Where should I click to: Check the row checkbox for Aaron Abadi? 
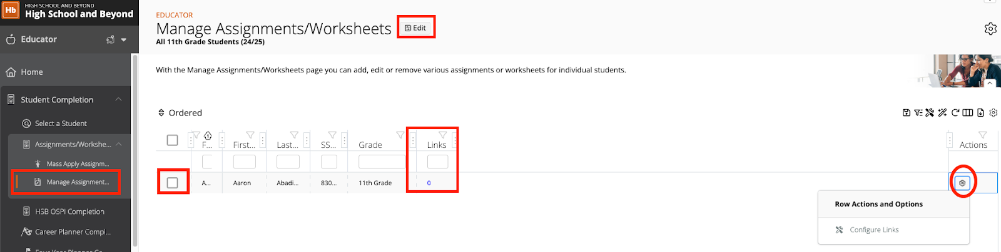click(x=173, y=183)
